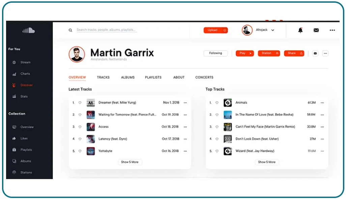Like the track Dreamer

[x=80, y=103]
